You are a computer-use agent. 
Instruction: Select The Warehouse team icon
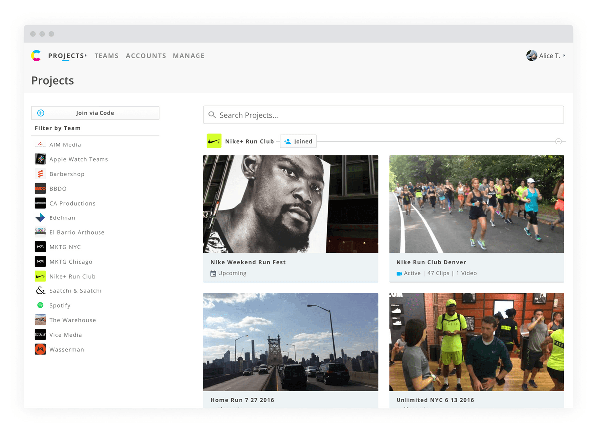[40, 320]
